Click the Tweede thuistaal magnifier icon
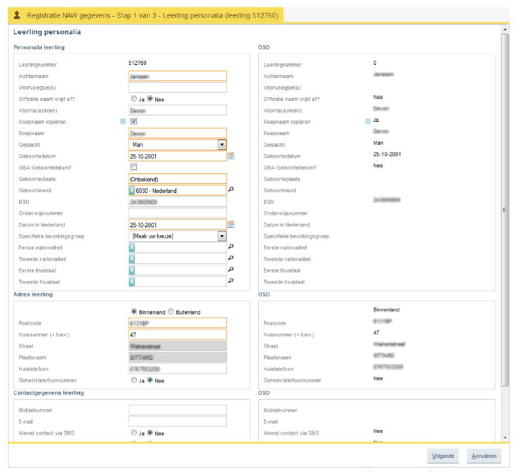This screenshot has height=472, width=521. (x=231, y=281)
